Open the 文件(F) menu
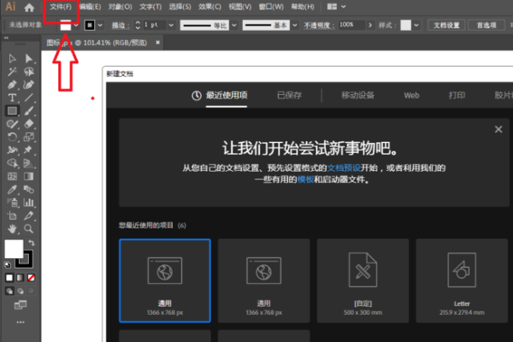Image resolution: width=513 pixels, height=342 pixels. [x=61, y=7]
